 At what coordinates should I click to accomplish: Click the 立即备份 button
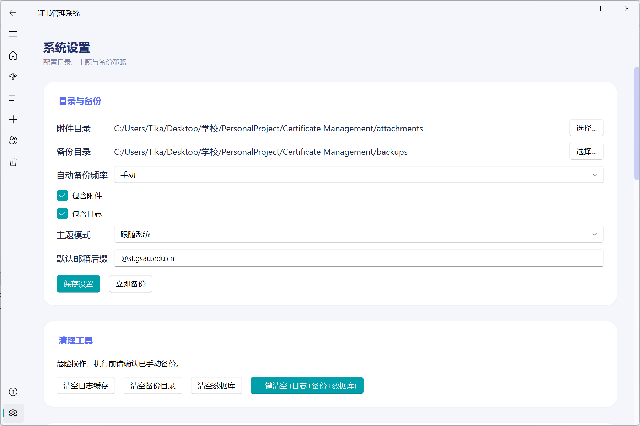[130, 284]
